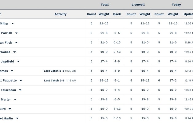
Task: Select the Miller angler name
Action: (x=4, y=23)
